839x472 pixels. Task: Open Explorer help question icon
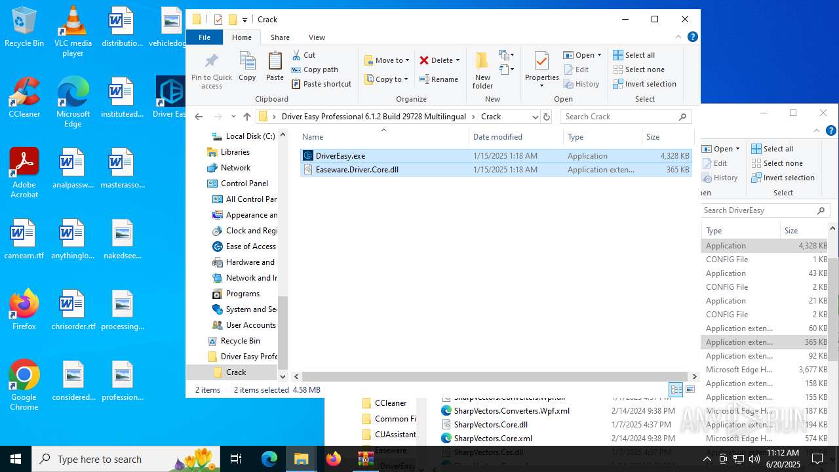(x=692, y=37)
